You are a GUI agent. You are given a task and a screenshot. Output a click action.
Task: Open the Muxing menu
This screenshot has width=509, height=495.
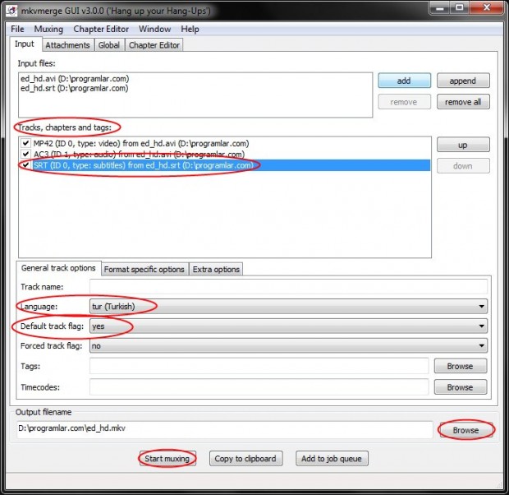(x=48, y=29)
